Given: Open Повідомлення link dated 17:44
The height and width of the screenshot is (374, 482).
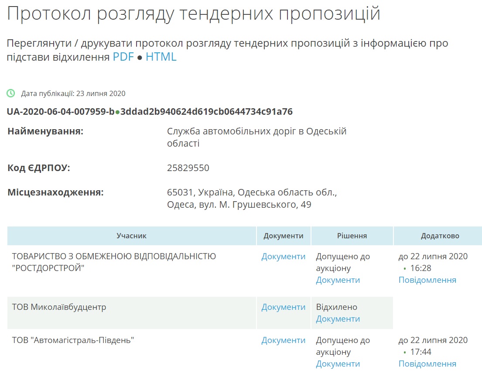Looking at the screenshot, I should point(427,364).
